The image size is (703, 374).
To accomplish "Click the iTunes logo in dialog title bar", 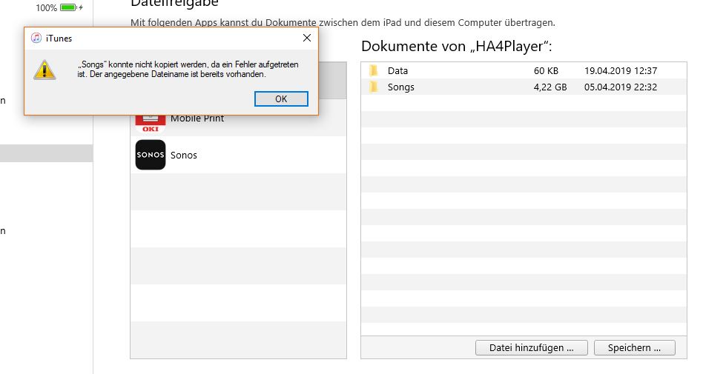I will [x=36, y=39].
